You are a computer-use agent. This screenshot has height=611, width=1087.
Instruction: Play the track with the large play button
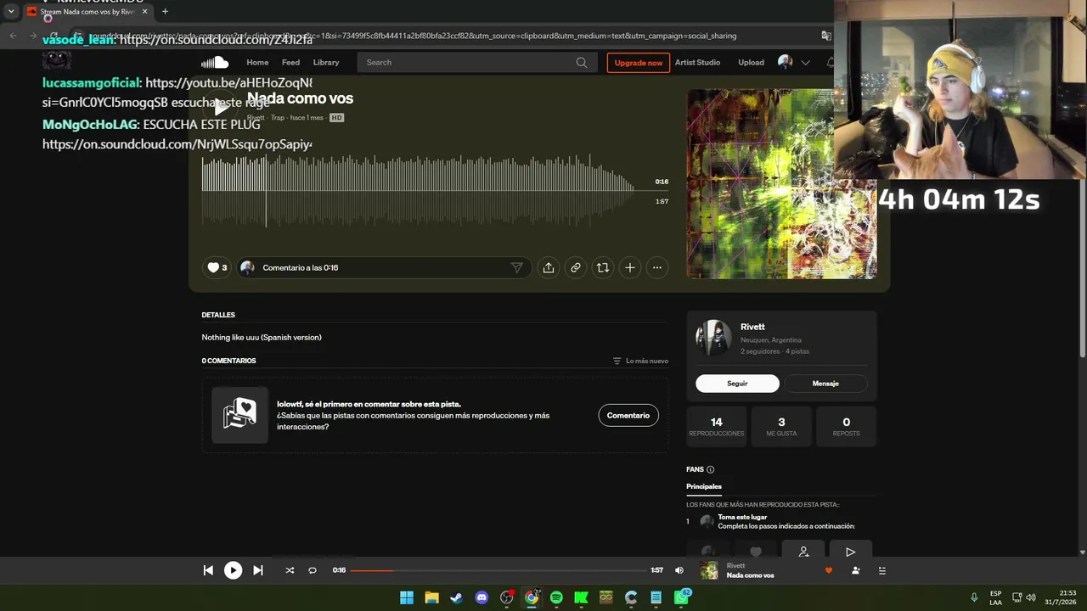pos(221,107)
